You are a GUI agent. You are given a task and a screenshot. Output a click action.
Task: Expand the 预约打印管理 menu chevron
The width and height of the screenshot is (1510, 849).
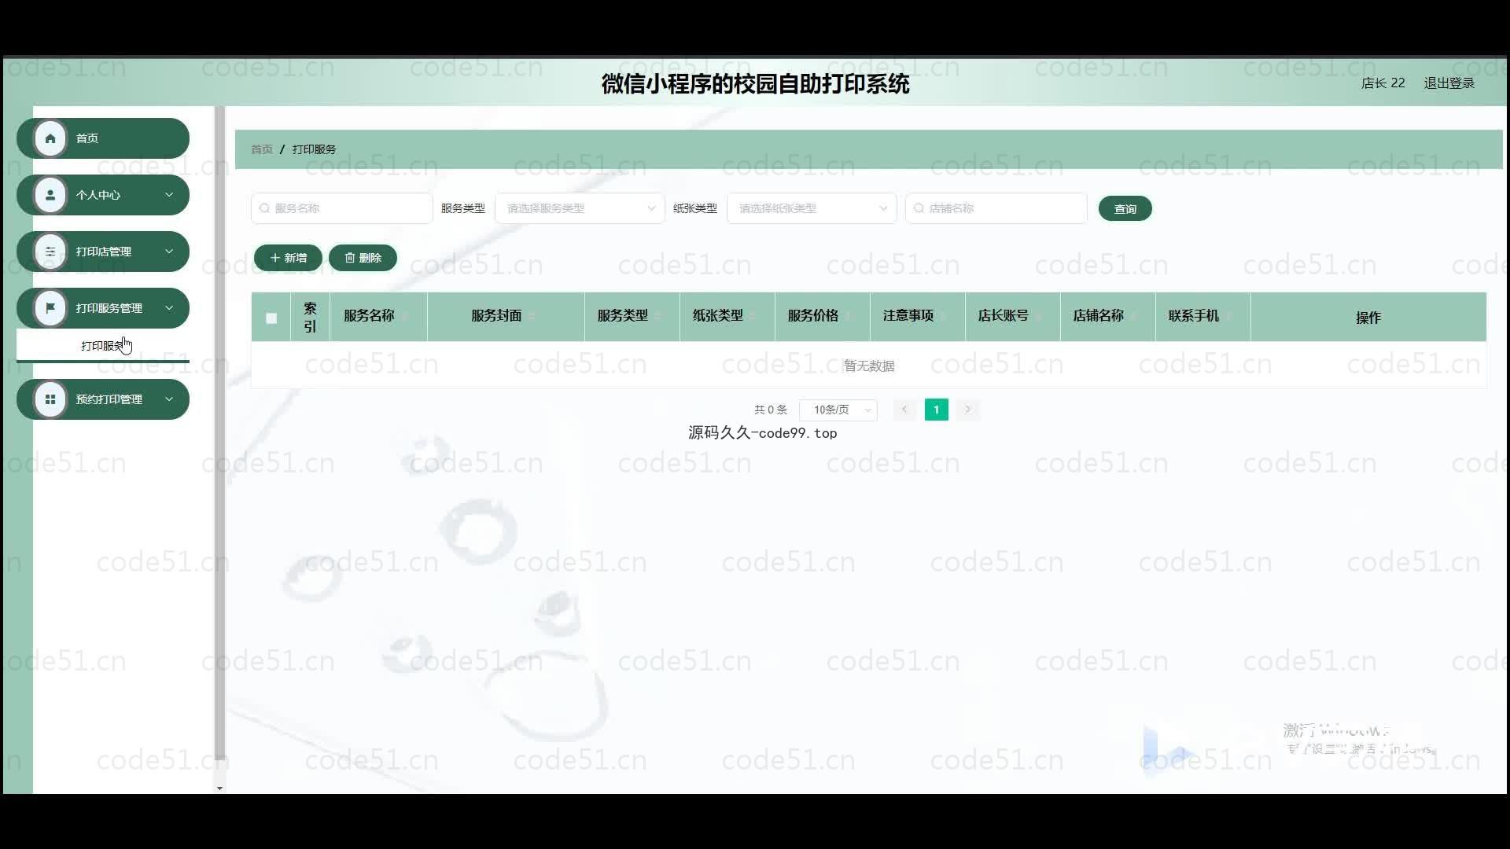pos(169,399)
